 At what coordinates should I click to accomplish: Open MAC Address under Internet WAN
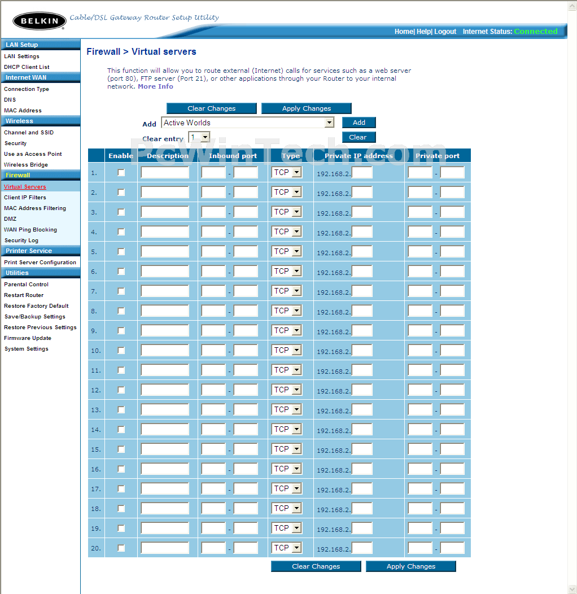point(23,111)
